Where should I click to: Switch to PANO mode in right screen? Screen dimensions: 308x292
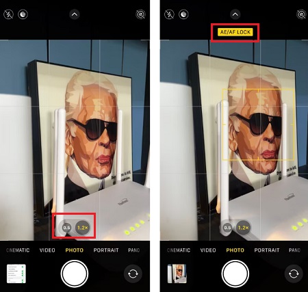click(294, 250)
